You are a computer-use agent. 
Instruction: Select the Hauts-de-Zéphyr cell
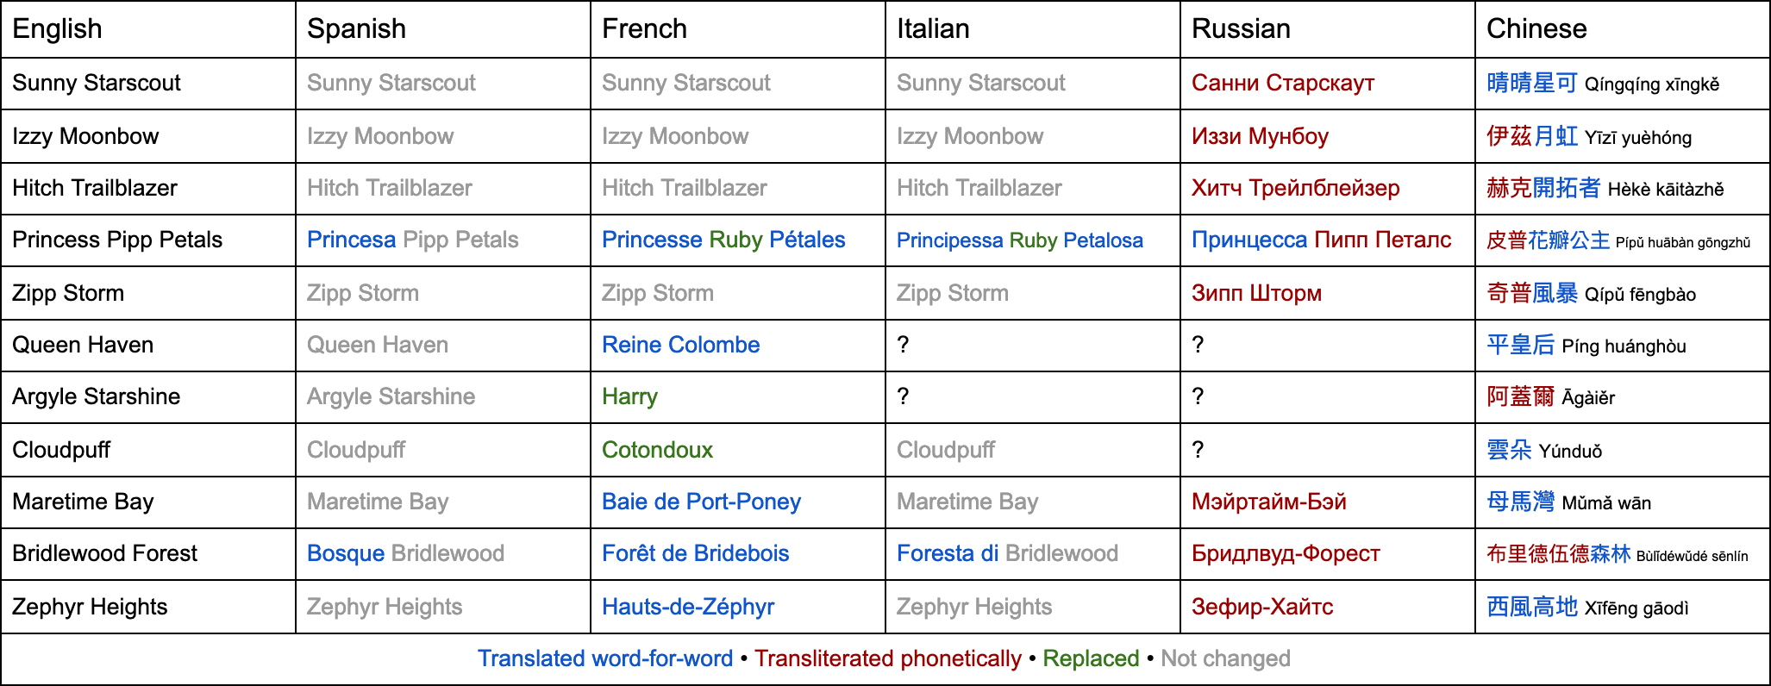point(687,607)
